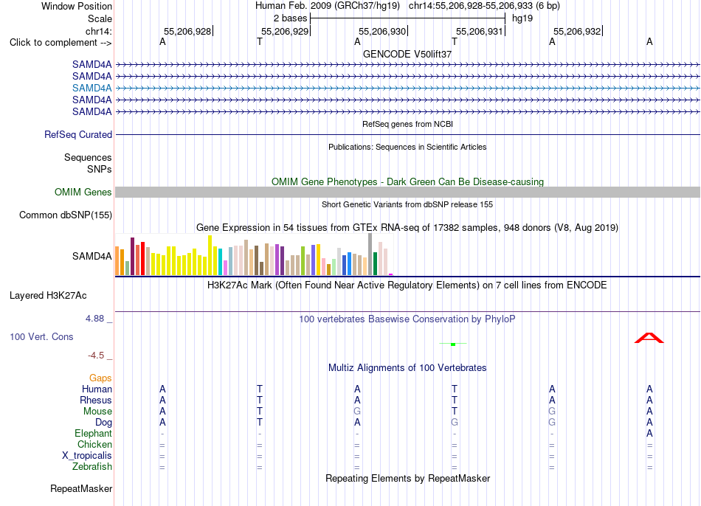Click the Mouse alignment row label
701x506 pixels.
97,412
